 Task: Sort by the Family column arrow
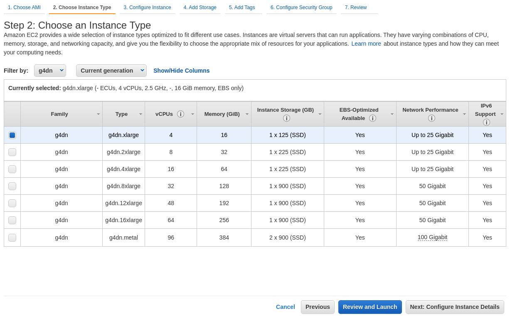99,114
